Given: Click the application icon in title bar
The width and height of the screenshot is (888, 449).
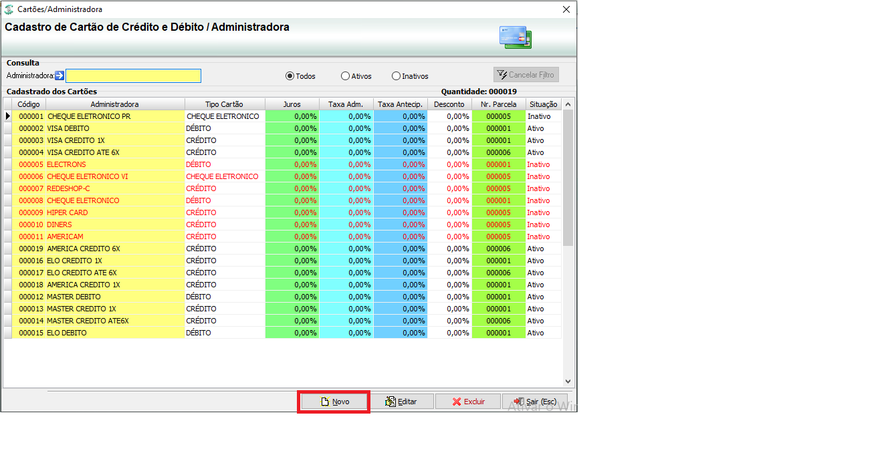Looking at the screenshot, I should pyautogui.click(x=8, y=9).
